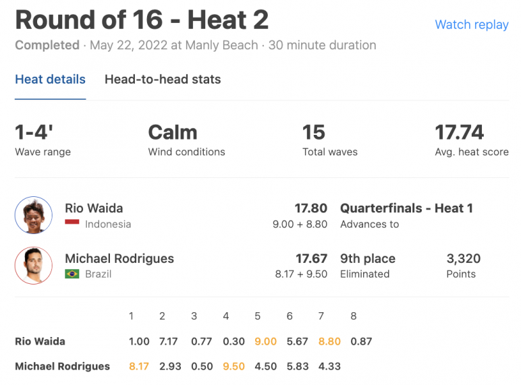Click the Round of 16 - Heat 2 heading
This screenshot has width=521, height=385.
(x=142, y=20)
